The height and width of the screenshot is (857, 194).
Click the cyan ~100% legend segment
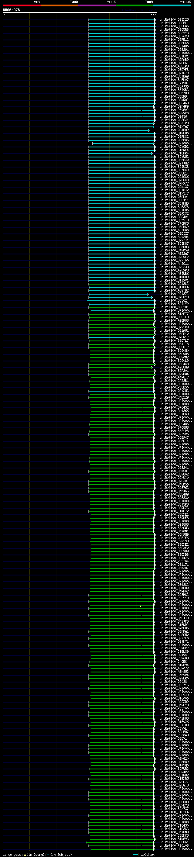(x=172, y=5)
